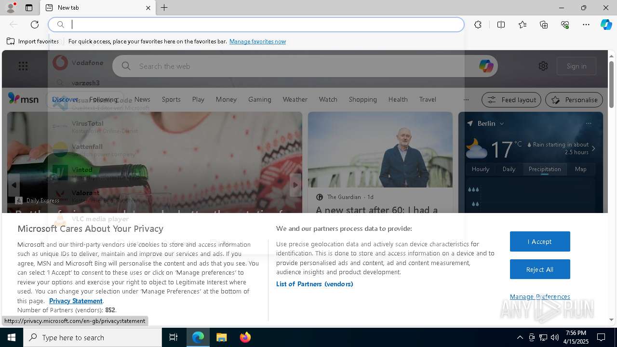Click the Feed layout button

point(512,100)
